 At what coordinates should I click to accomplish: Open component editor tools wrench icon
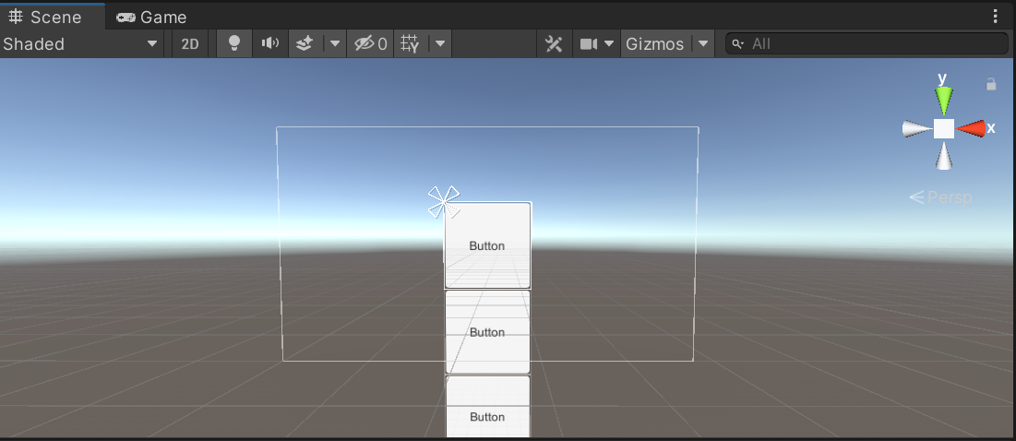pyautogui.click(x=554, y=44)
